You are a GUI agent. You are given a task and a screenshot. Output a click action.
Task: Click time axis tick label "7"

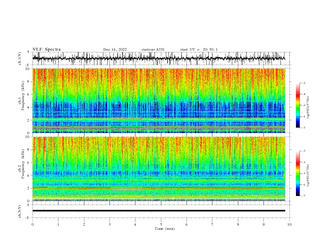(x=212, y=224)
